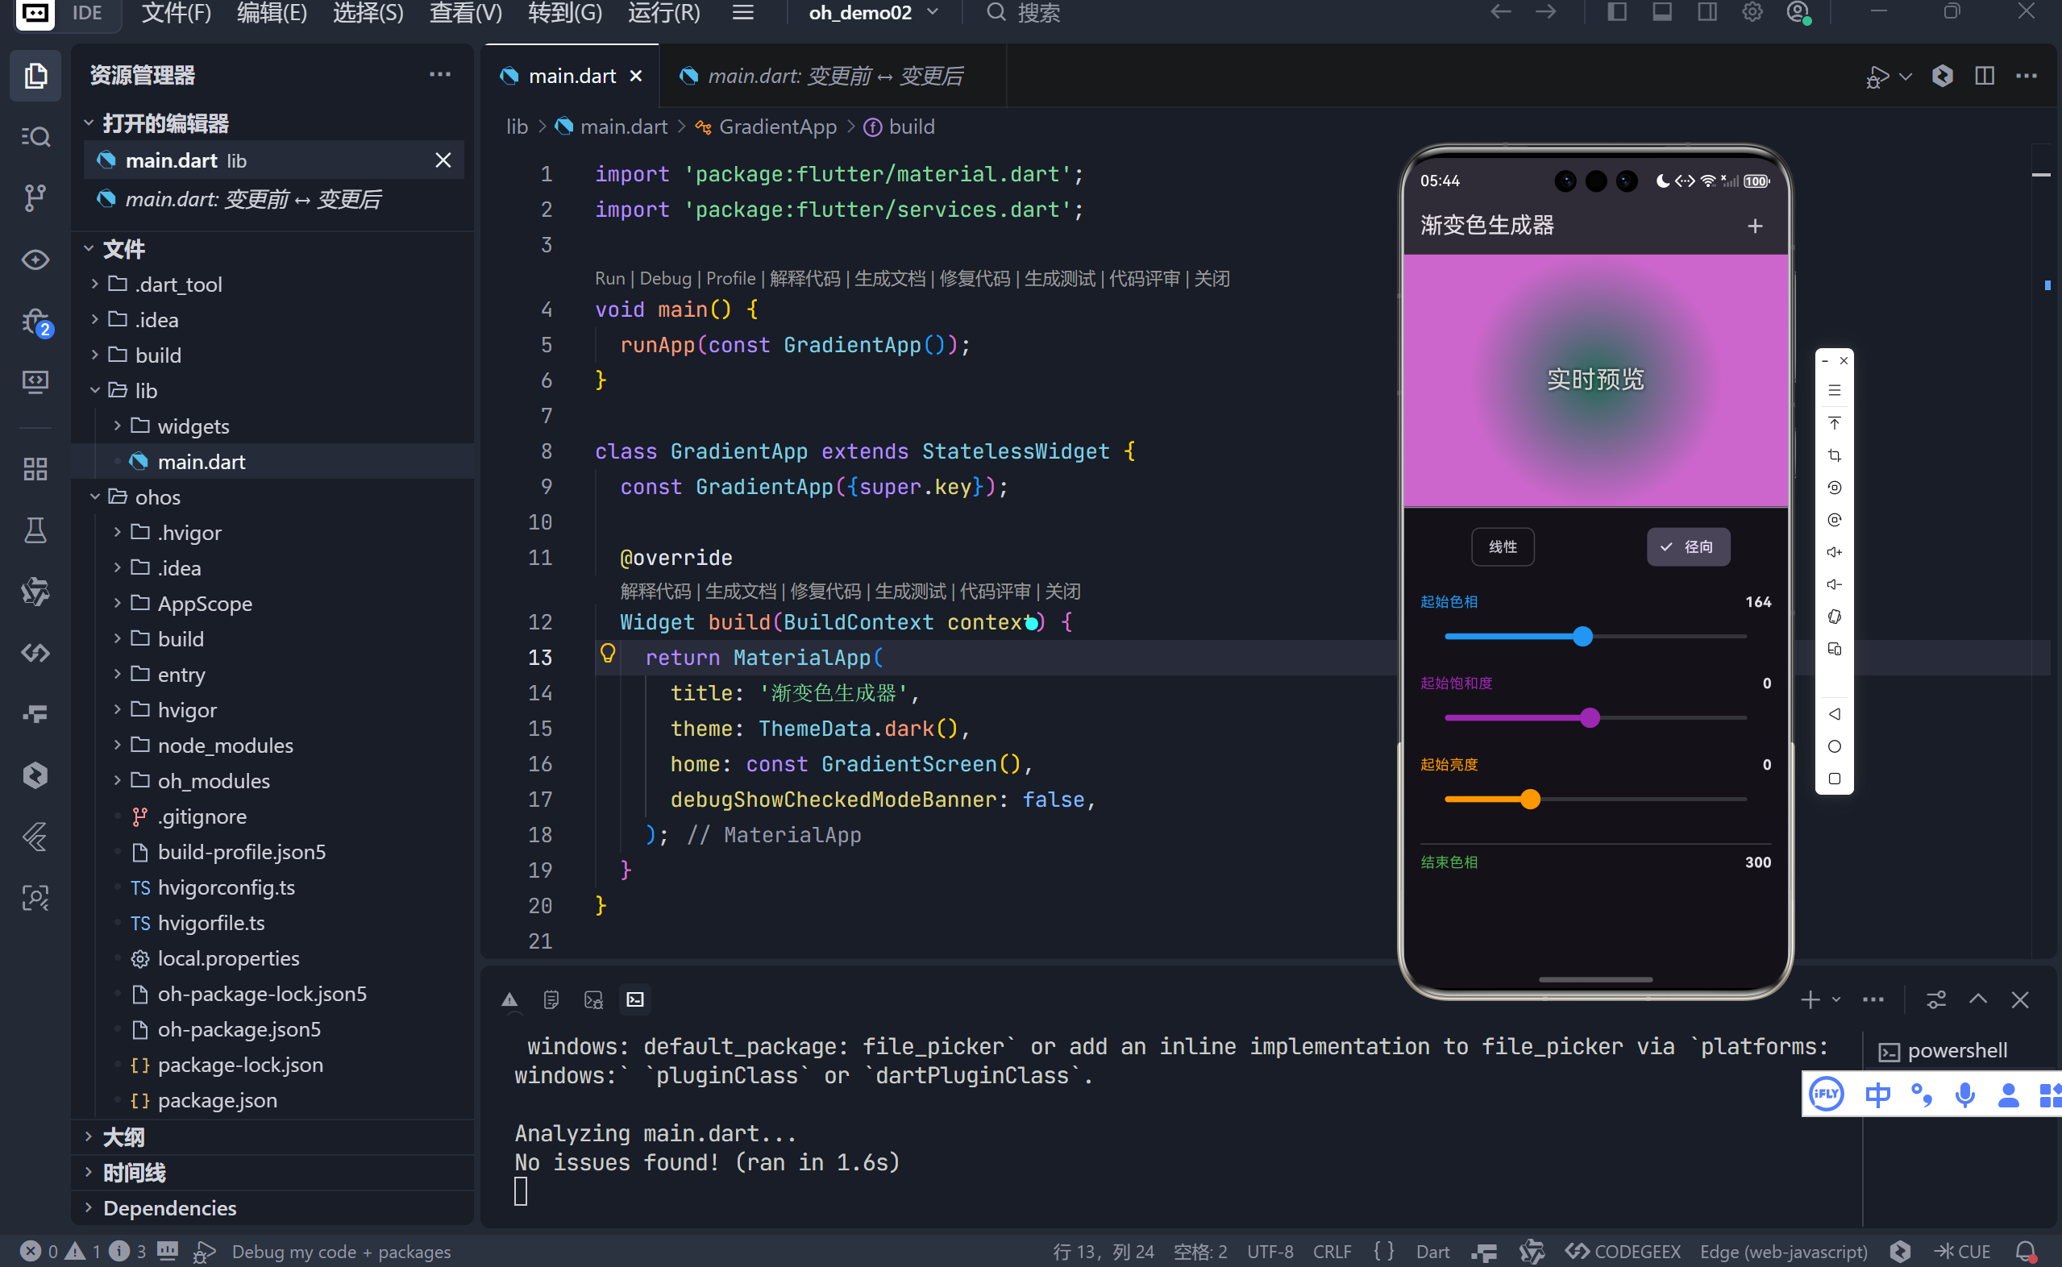The width and height of the screenshot is (2062, 1267).
Task: Open the Search view in activity bar
Action: (x=35, y=136)
